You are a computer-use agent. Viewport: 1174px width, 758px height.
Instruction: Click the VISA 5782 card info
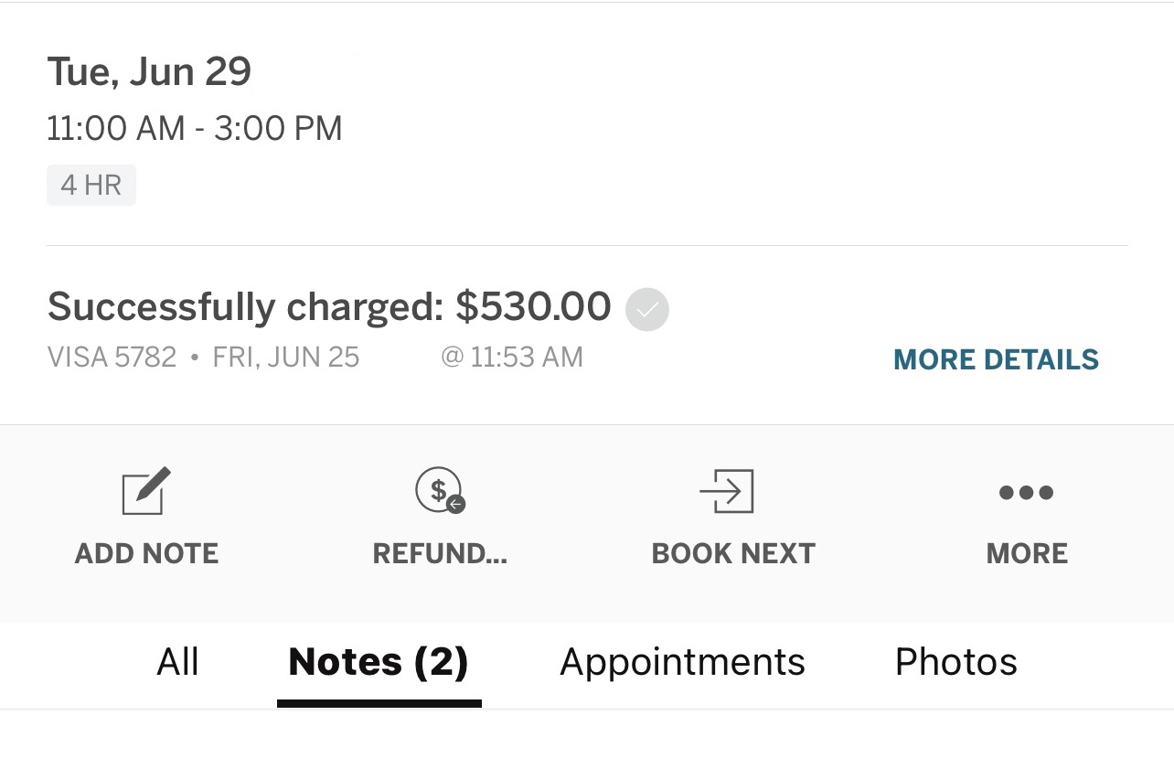(x=112, y=357)
